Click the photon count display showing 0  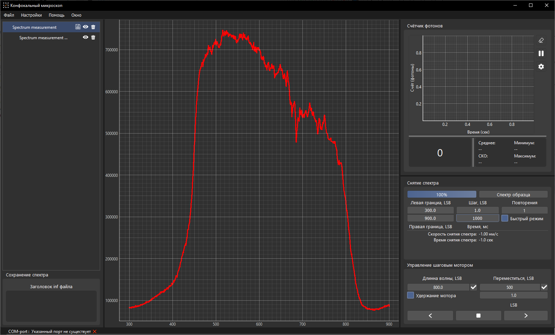(440, 153)
